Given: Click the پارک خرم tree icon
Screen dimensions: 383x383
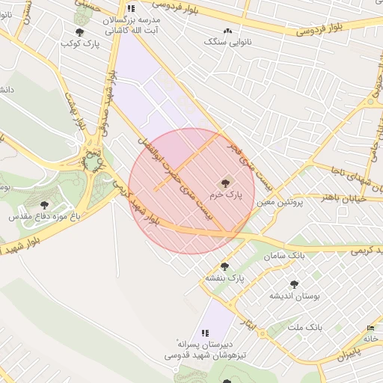Looking at the screenshot, I should click(x=225, y=184).
